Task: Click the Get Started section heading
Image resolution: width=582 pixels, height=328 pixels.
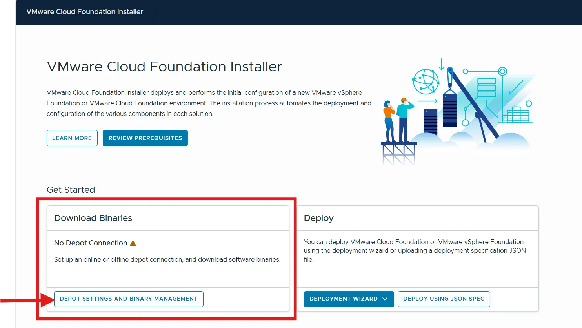Action: (x=71, y=190)
